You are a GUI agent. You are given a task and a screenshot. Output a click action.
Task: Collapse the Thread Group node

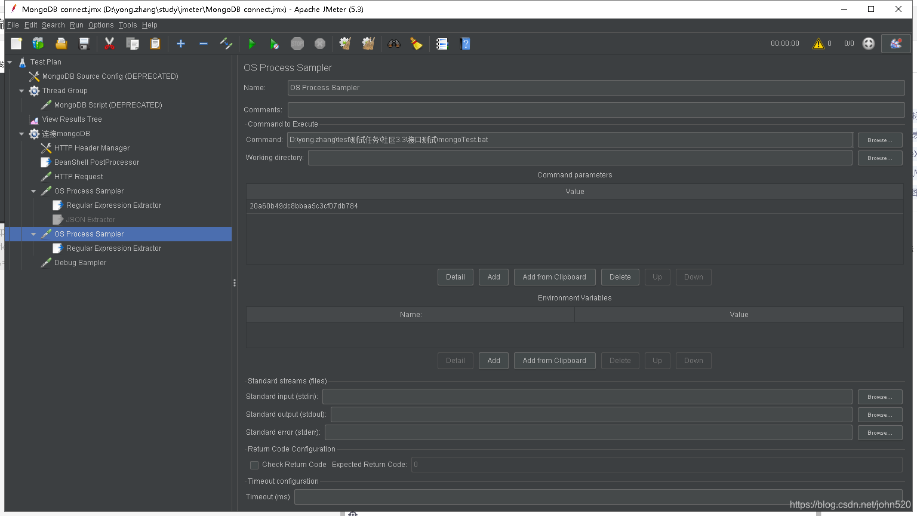(x=21, y=91)
